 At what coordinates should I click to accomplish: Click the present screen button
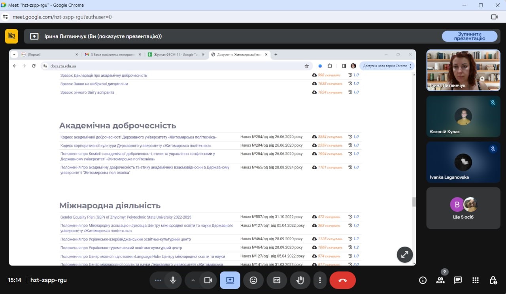pos(230,280)
